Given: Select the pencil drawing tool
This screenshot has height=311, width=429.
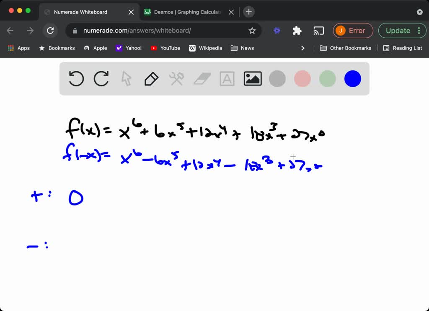Looking at the screenshot, I should point(151,78).
